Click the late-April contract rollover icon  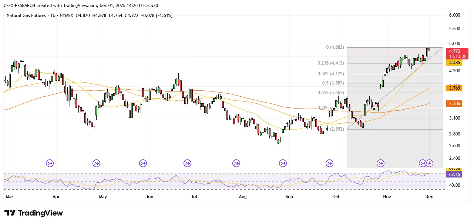coord(97,163)
